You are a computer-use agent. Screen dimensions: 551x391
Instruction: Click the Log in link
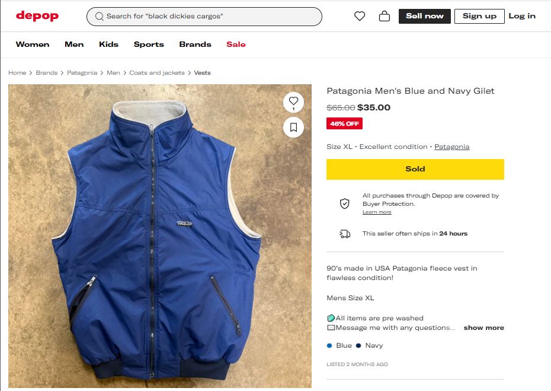pyautogui.click(x=522, y=17)
